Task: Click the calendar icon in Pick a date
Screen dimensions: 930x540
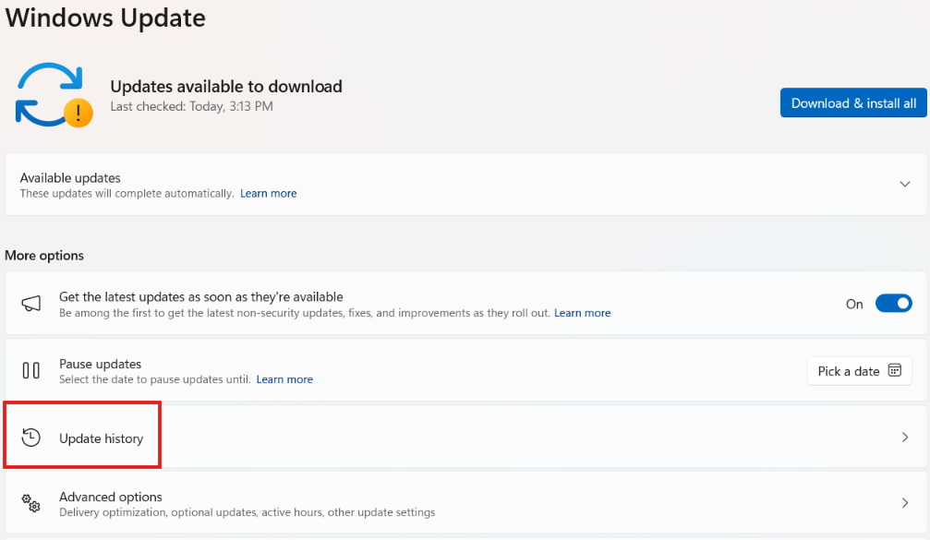Action: coord(894,370)
